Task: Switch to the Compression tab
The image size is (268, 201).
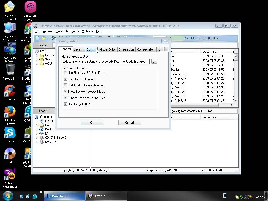Action: click(x=146, y=49)
